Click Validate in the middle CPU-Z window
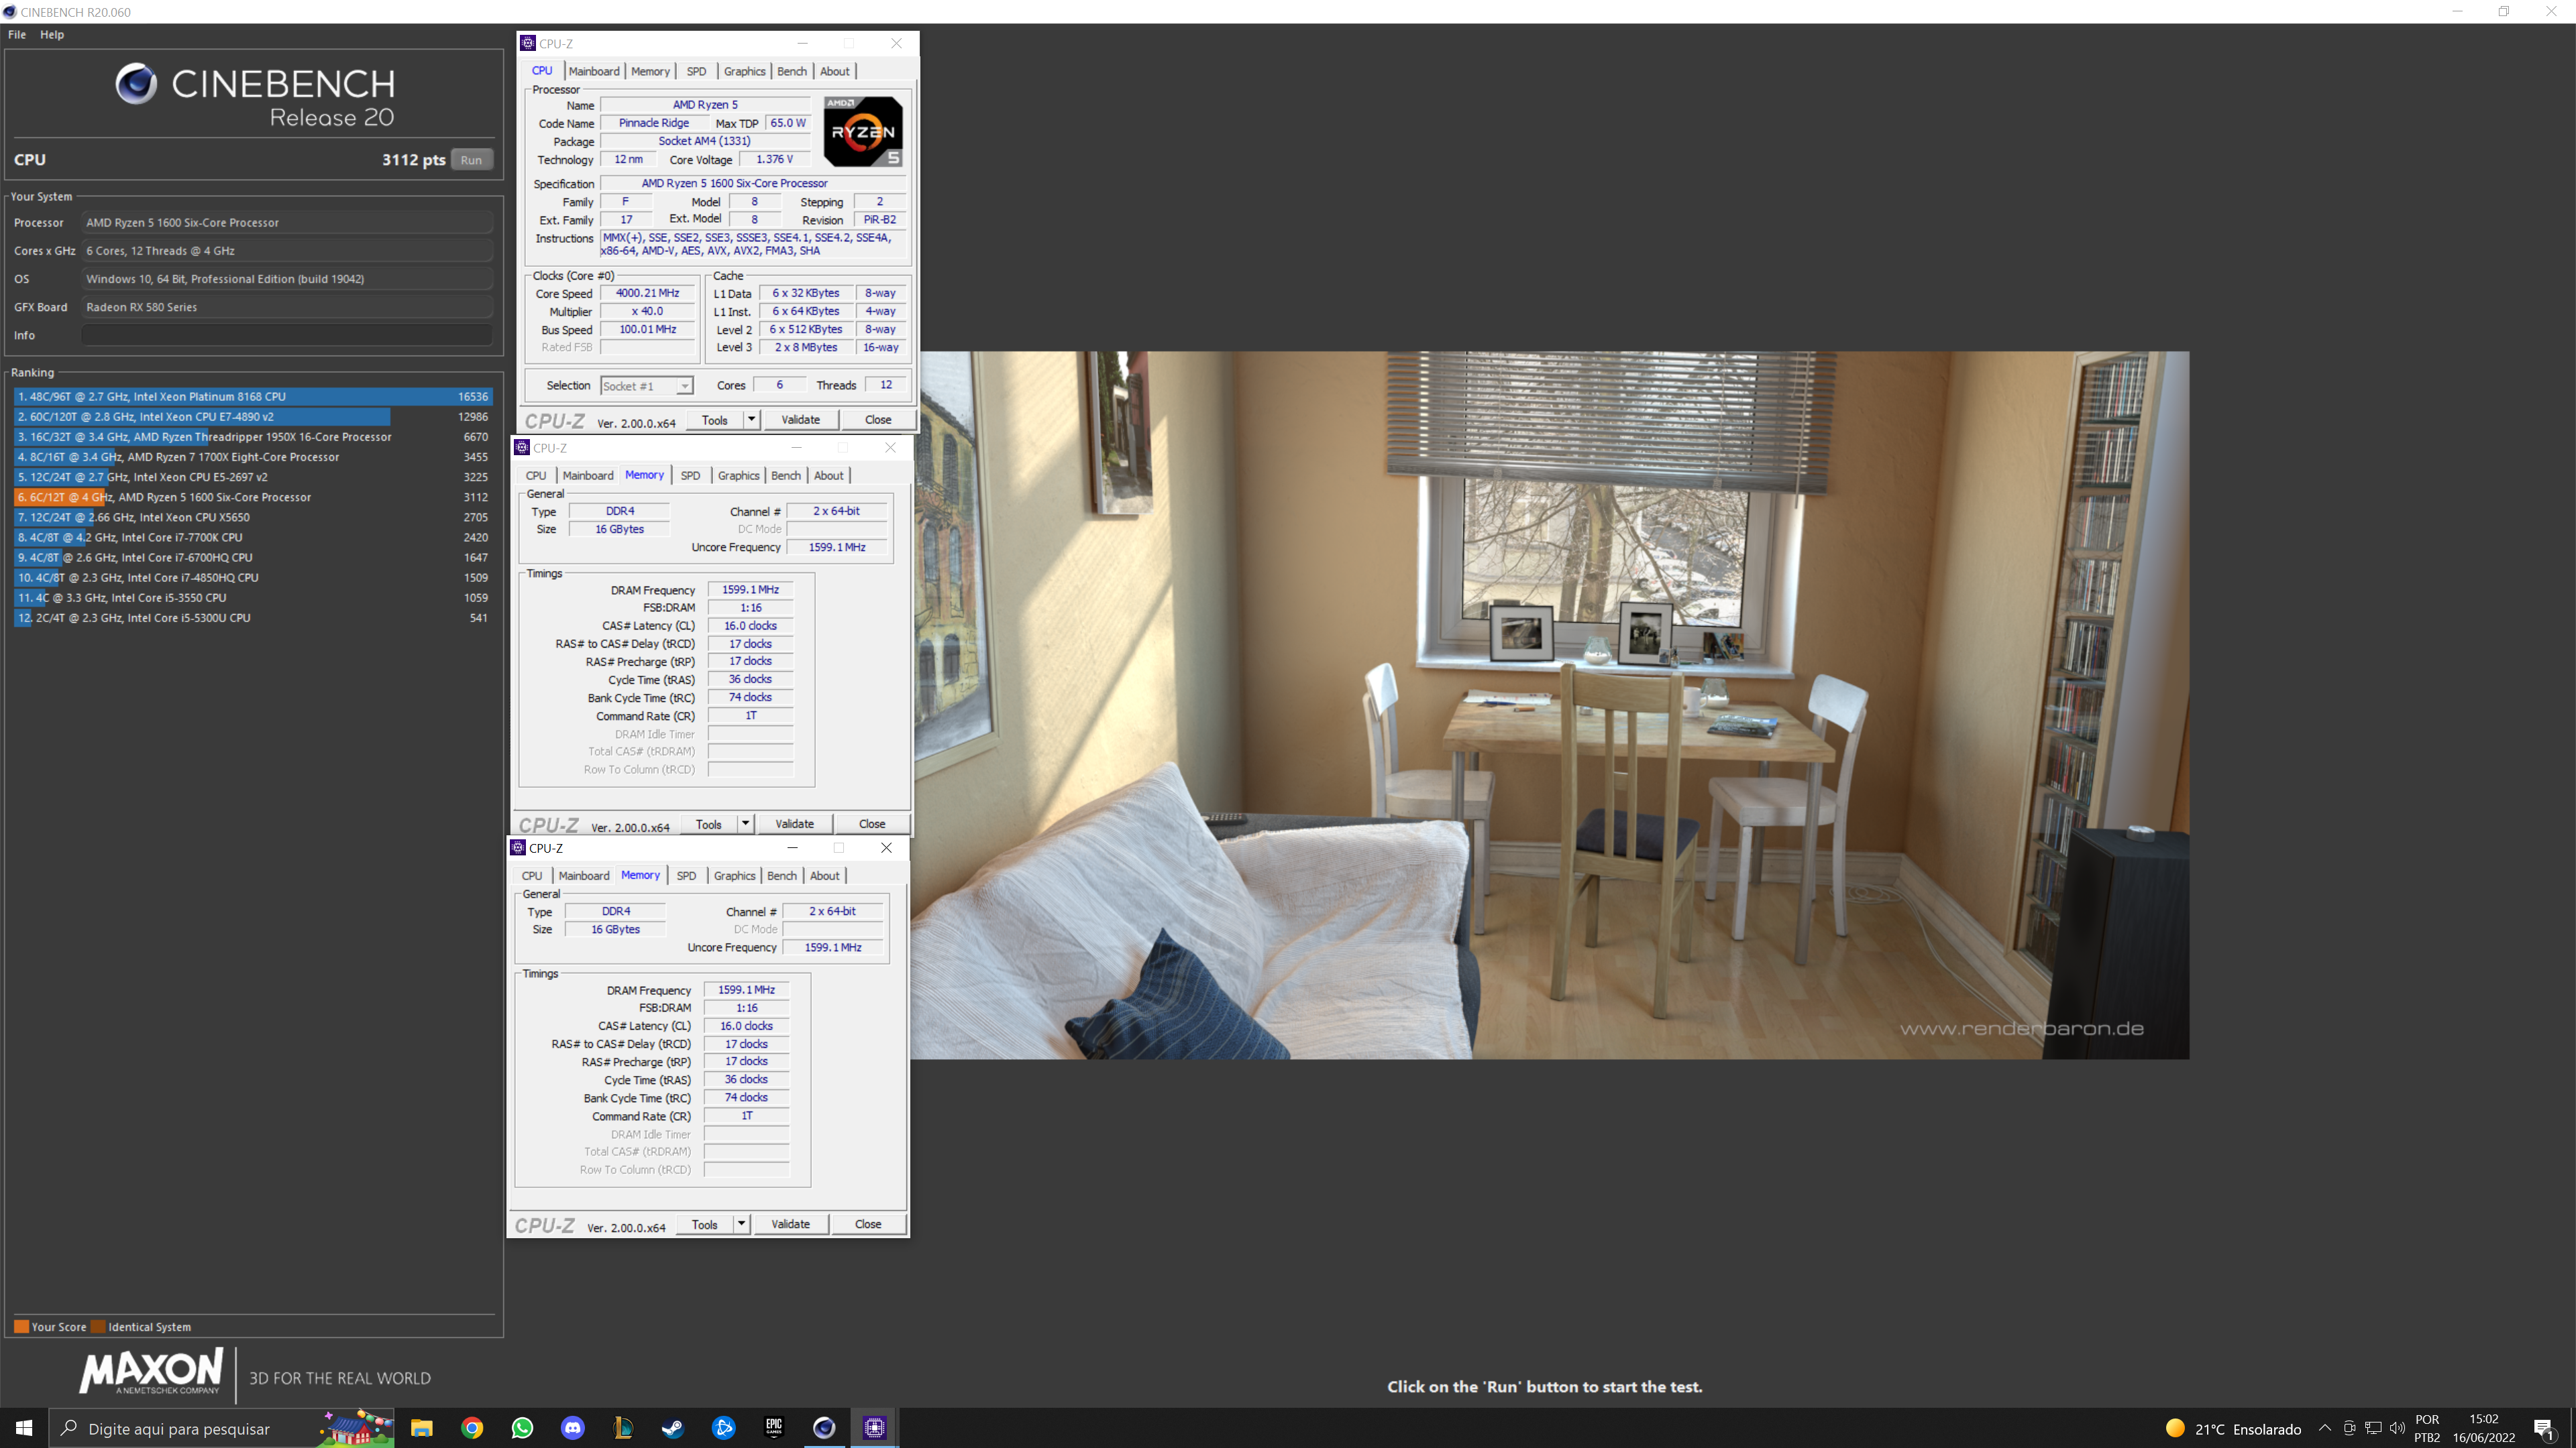This screenshot has width=2576, height=1448. 794,823
